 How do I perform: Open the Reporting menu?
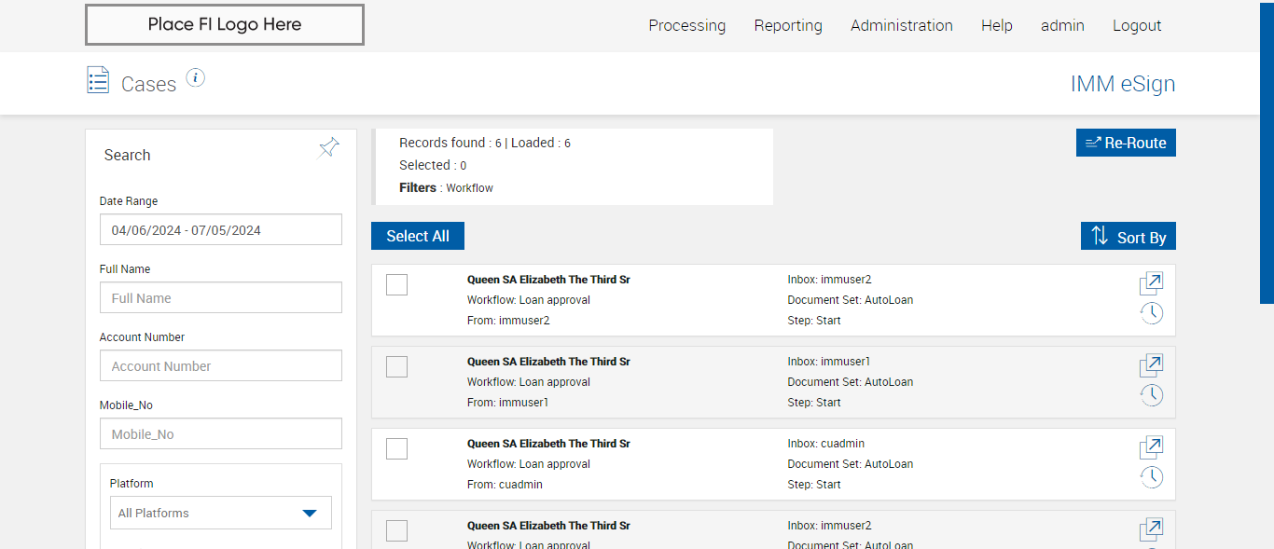[x=788, y=25]
